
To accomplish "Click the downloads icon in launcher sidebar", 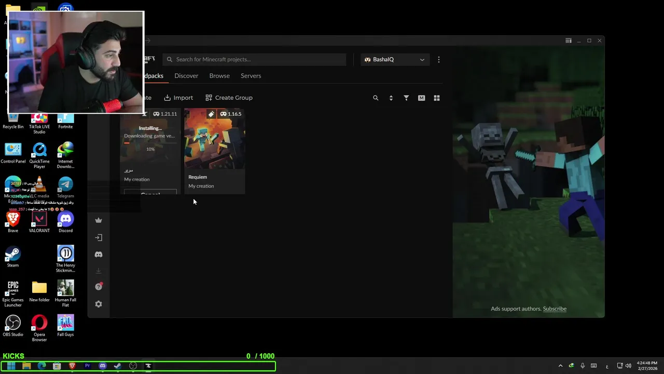I will click(x=99, y=271).
